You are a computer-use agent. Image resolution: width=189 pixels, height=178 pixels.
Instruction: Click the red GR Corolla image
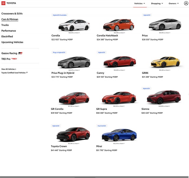coord(74,98)
